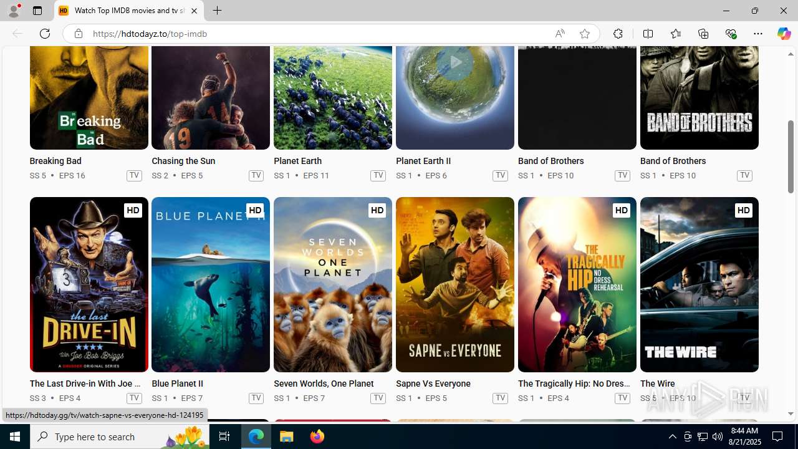The height and width of the screenshot is (449, 798).
Task: Click the Breaking Bad poster
Action: coord(89,98)
